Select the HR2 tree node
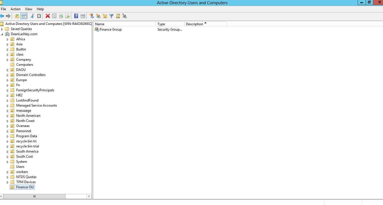Screen dimensions: 383x205 (19, 95)
